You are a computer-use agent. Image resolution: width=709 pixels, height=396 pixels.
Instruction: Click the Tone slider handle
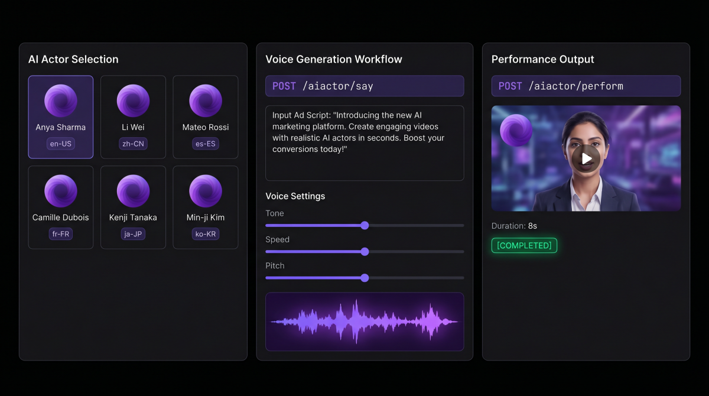point(365,225)
